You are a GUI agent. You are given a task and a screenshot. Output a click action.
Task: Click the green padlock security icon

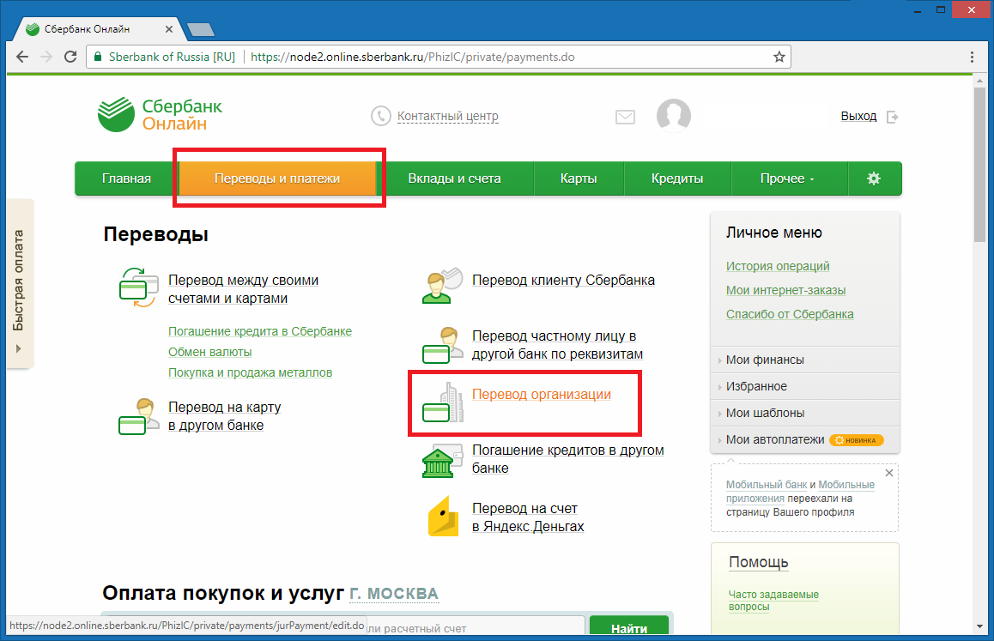click(98, 57)
